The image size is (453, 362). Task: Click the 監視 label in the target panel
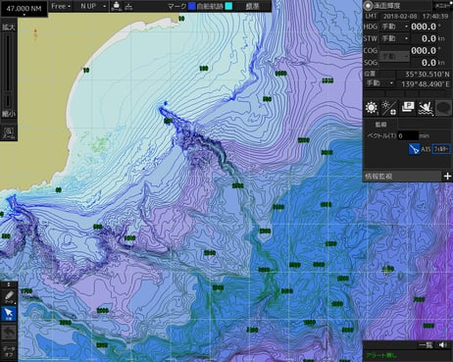380,125
